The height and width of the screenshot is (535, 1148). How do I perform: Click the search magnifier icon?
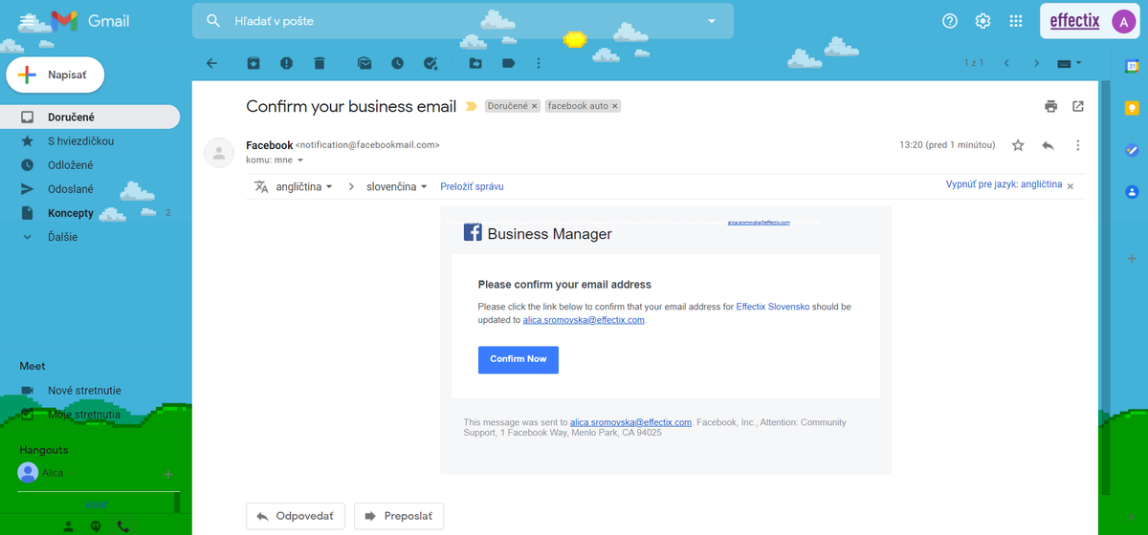pyautogui.click(x=213, y=20)
